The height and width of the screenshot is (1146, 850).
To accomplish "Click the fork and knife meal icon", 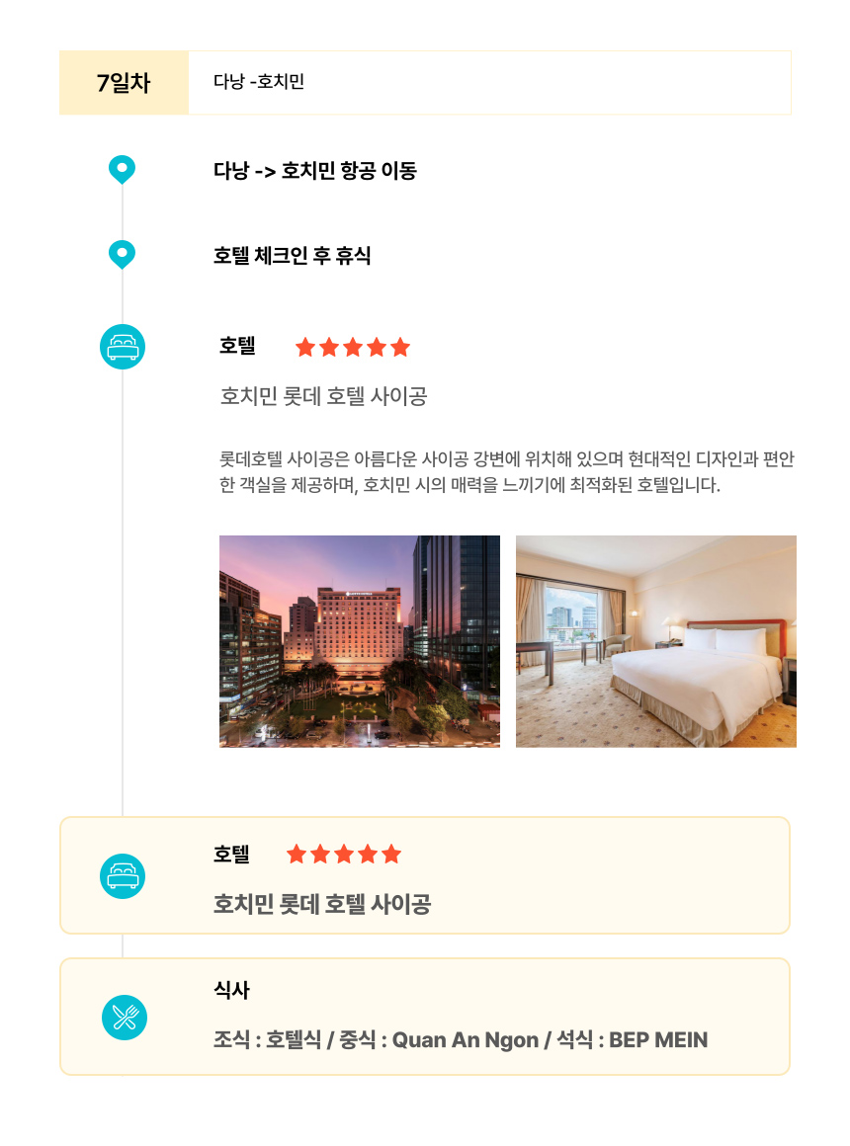I will (125, 1018).
